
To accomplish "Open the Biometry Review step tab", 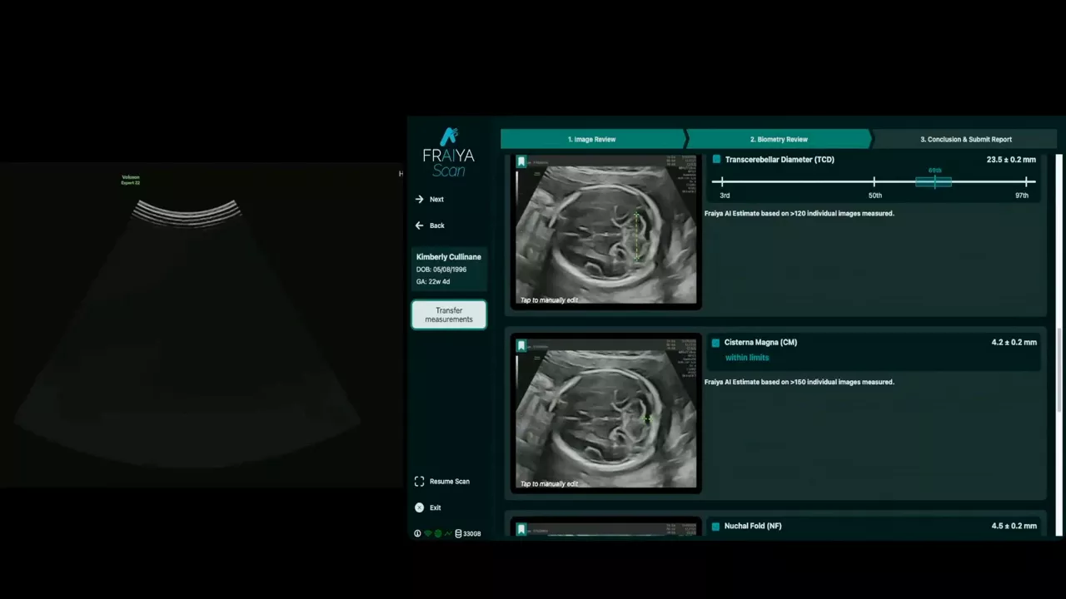I will click(x=779, y=139).
